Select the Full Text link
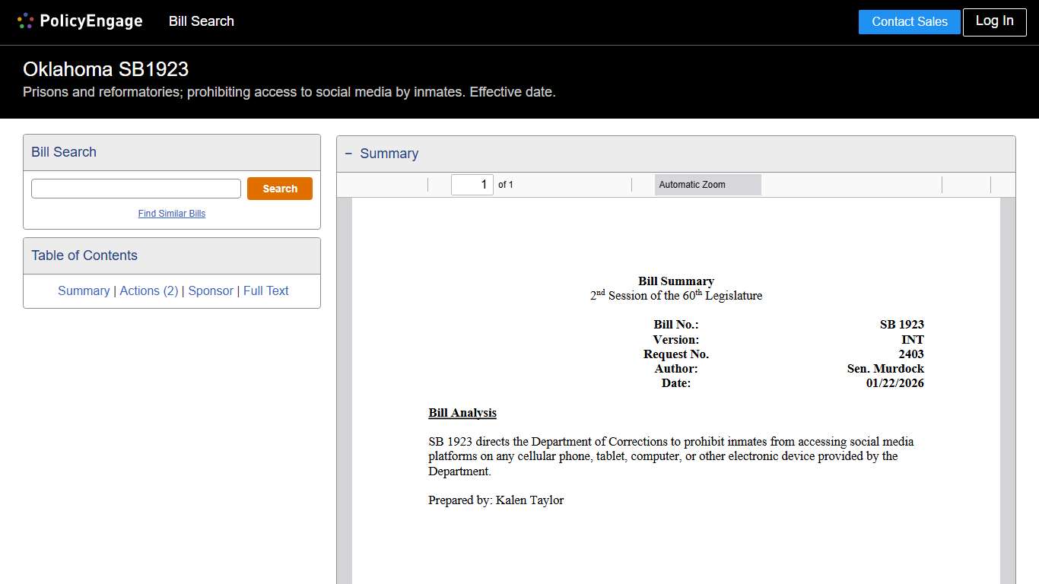Image resolution: width=1039 pixels, height=584 pixels. [266, 290]
